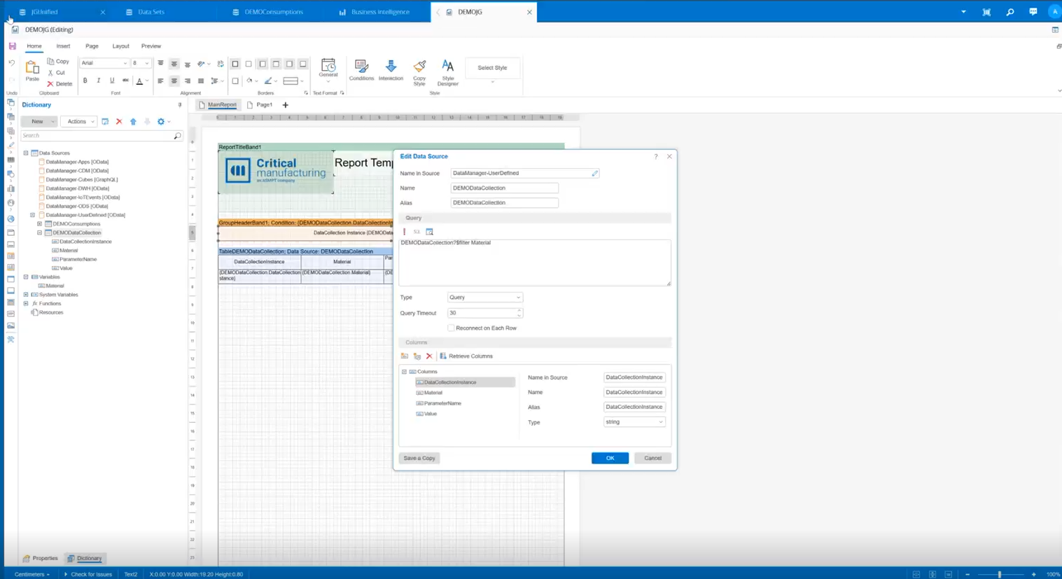Click the move up arrow in Dictionary toolbar

[133, 122]
